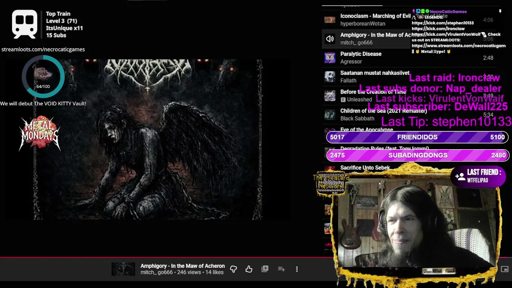Click the song title in the bottom player bar

182,266
